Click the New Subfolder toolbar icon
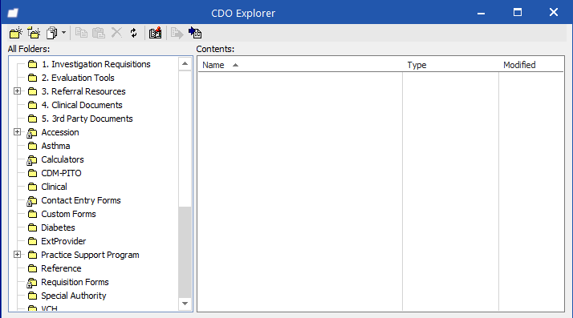Viewport: 573px width, 318px height. pos(34,33)
